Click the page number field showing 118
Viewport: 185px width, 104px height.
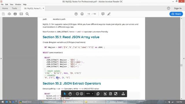[89, 14]
